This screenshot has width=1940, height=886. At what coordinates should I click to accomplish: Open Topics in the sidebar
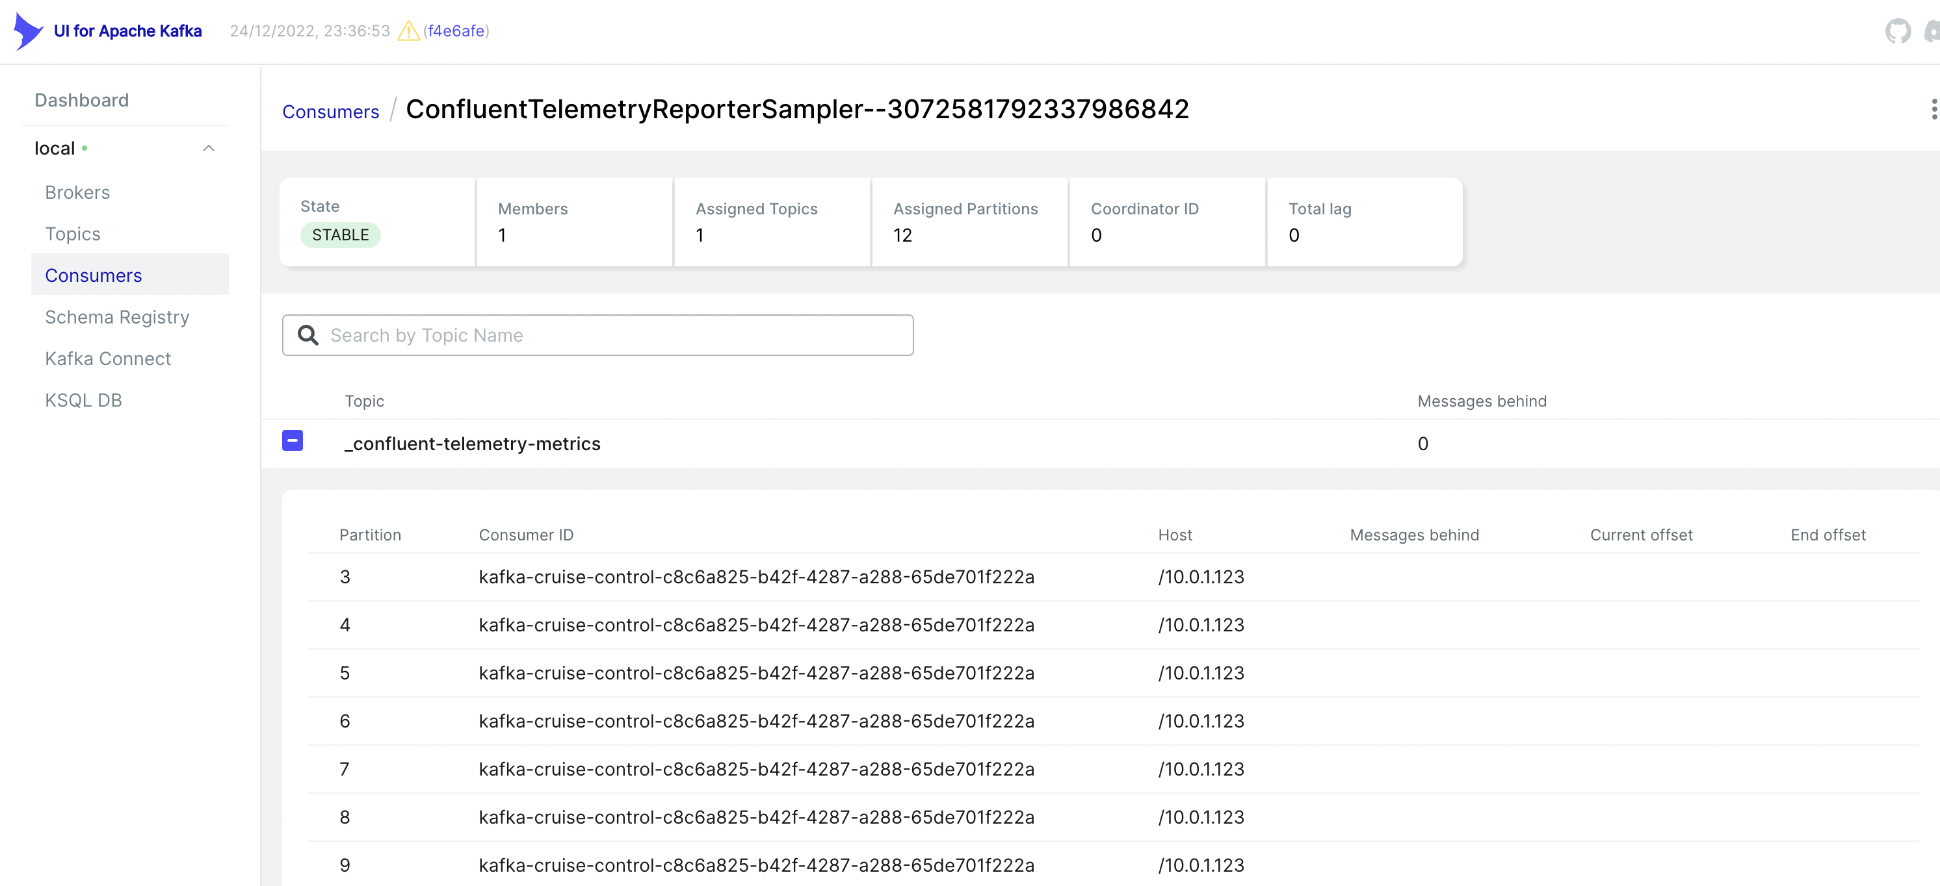(x=72, y=234)
